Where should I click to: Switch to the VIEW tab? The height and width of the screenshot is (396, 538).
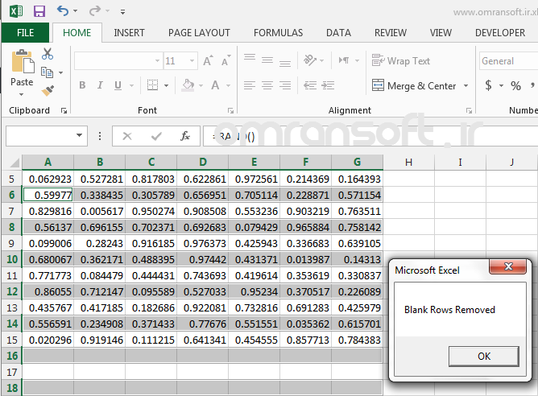[441, 32]
